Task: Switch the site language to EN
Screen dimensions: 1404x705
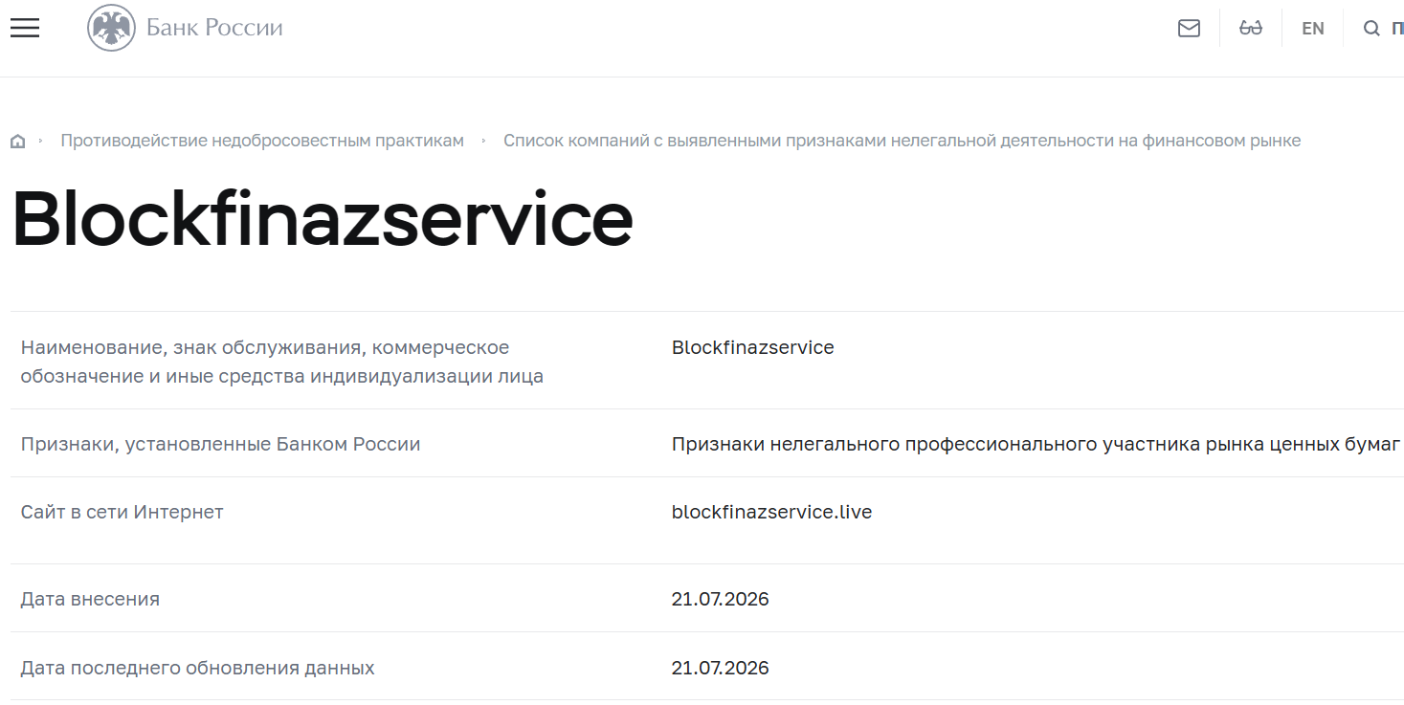Action: click(x=1313, y=29)
